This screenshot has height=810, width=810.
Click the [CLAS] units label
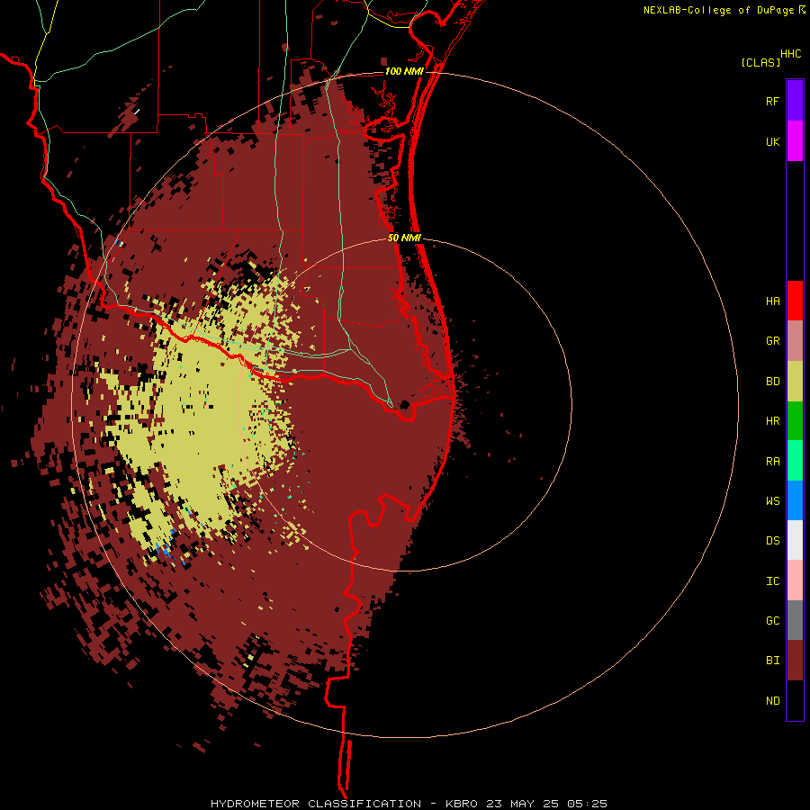(x=760, y=62)
